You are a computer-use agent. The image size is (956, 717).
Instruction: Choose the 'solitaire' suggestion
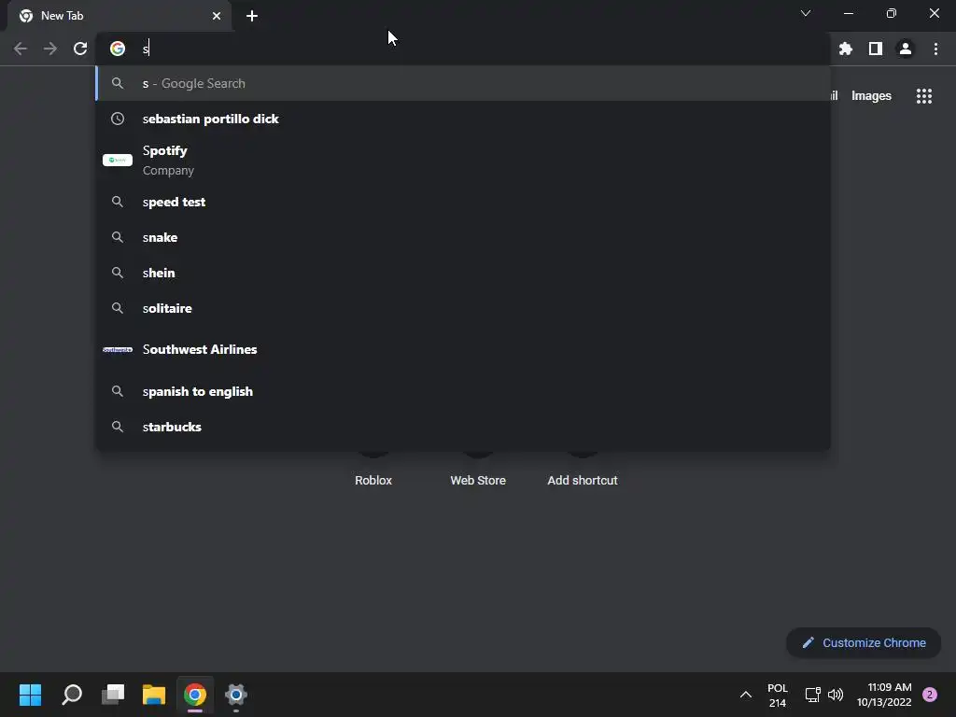pos(463,308)
